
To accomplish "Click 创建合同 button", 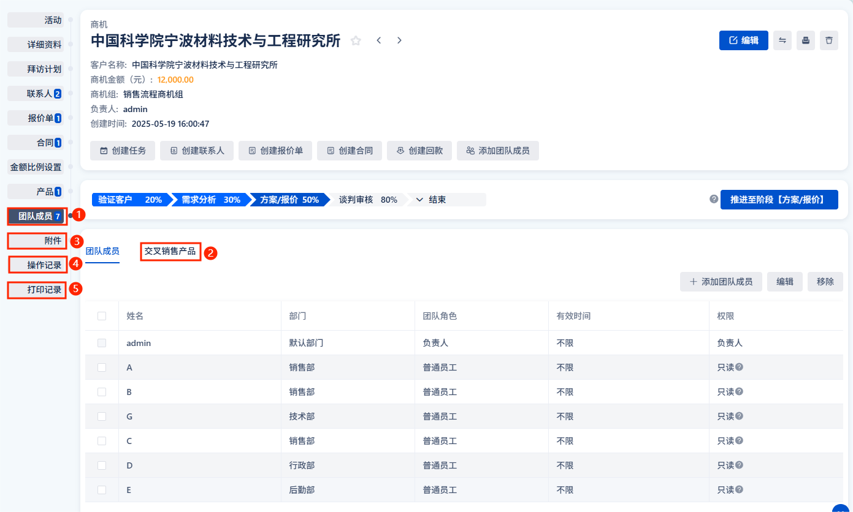I will (x=350, y=151).
